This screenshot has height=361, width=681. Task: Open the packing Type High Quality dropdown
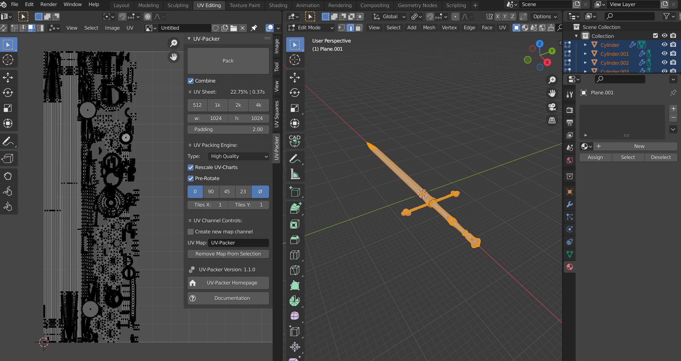[238, 157]
